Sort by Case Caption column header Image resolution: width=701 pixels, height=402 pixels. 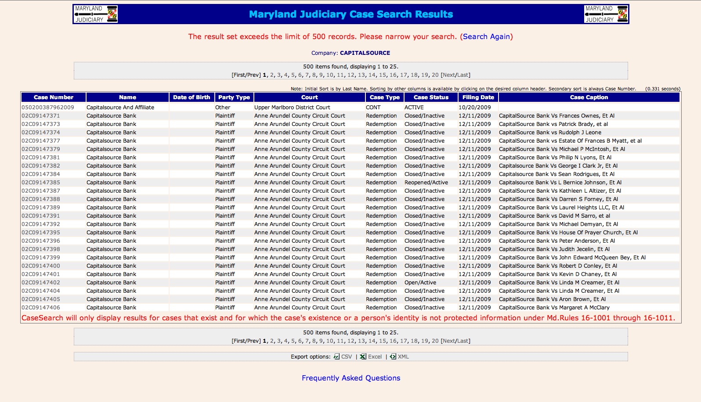tap(589, 97)
